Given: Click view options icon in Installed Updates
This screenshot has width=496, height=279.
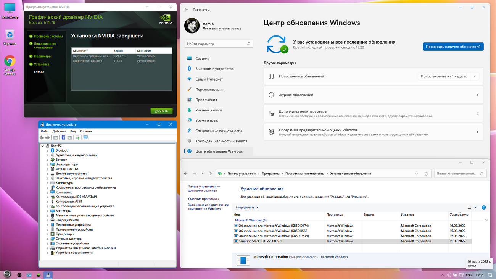Looking at the screenshot, I should pyautogui.click(x=469, y=208).
